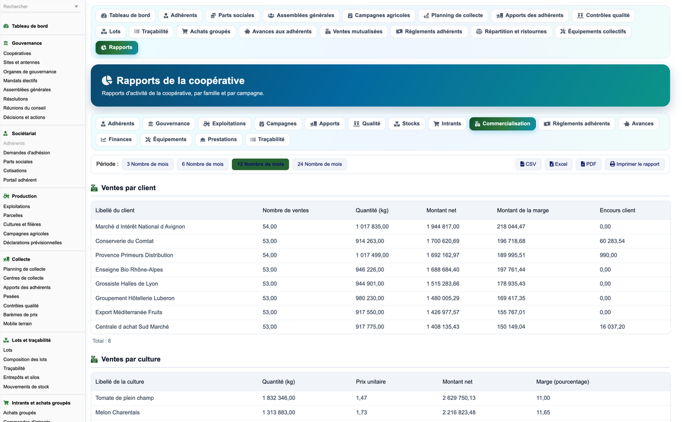
Task: Switch to Qualité report family
Action: (367, 124)
